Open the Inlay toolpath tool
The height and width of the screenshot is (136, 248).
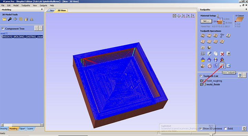point(228,35)
